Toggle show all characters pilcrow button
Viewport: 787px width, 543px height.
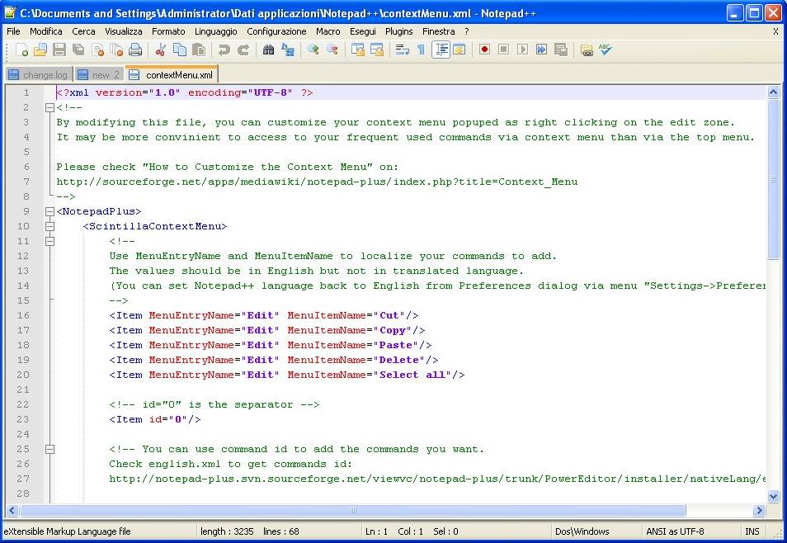coord(421,50)
